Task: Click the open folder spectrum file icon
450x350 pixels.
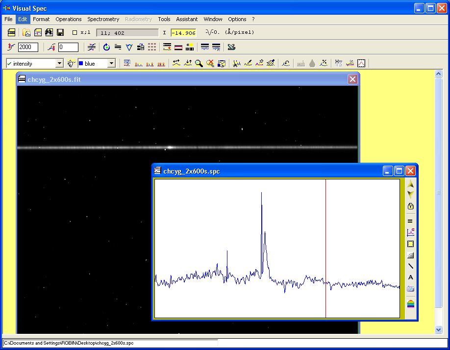Action: [x=26, y=32]
